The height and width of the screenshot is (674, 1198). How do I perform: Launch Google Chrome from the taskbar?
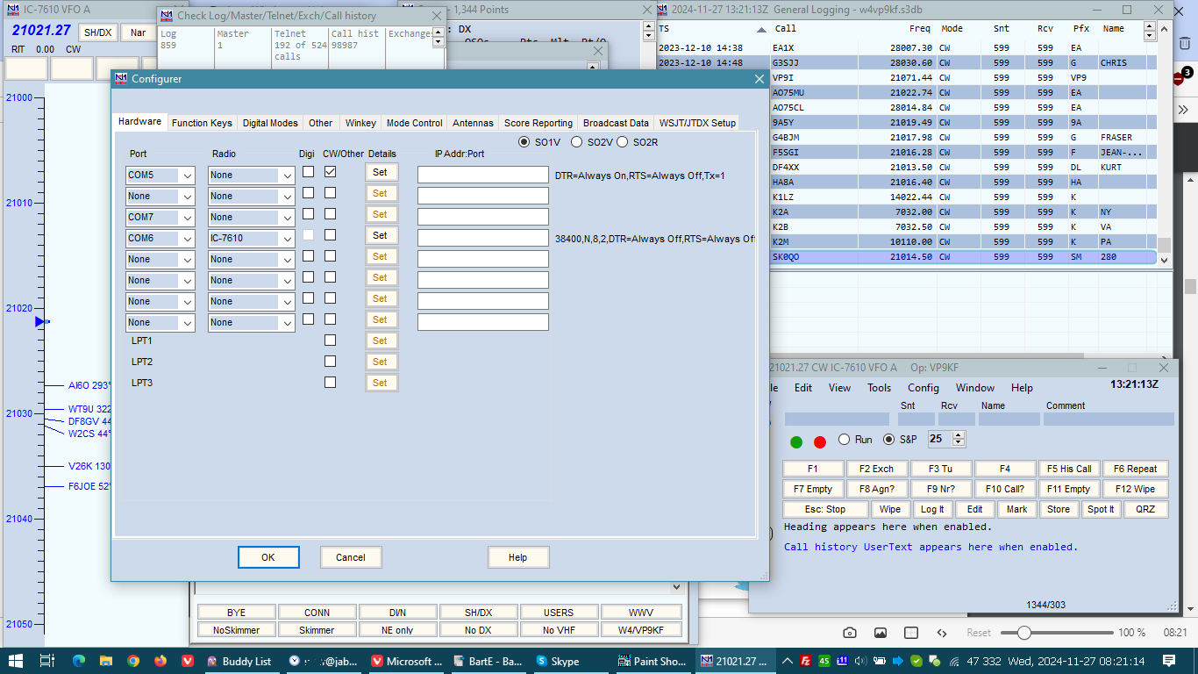[132, 661]
